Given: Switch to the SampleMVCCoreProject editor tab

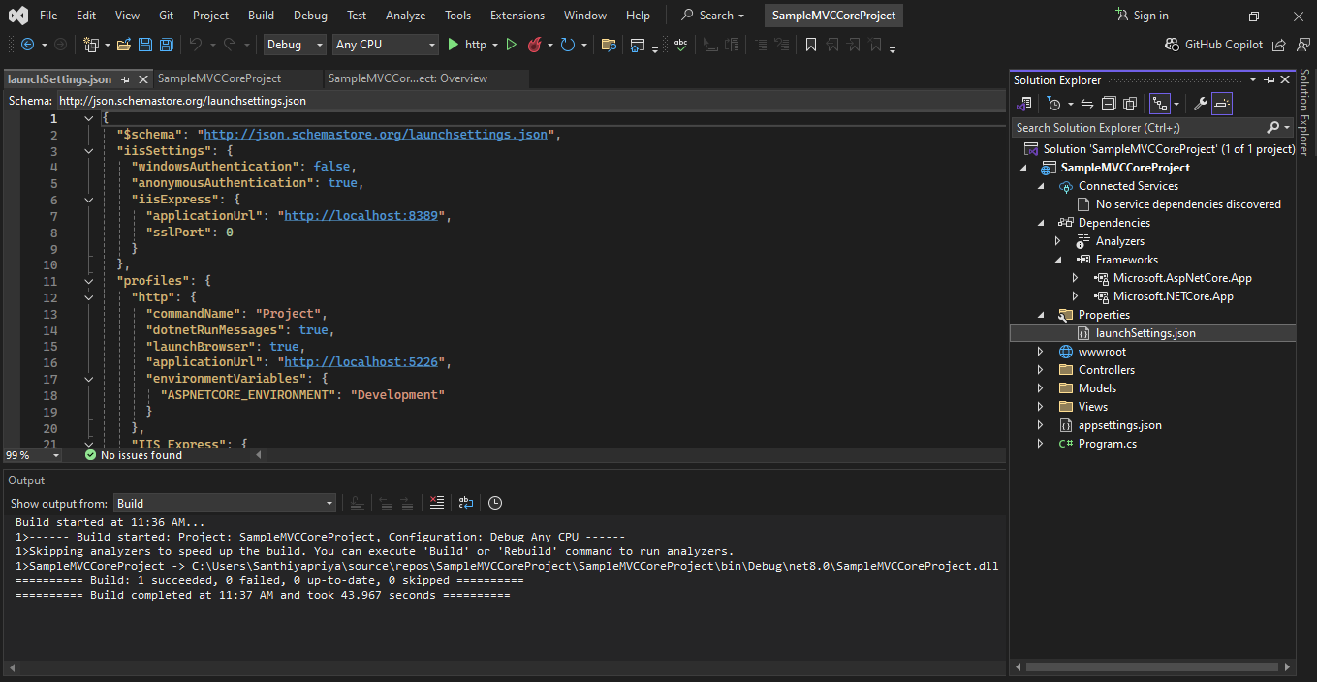Looking at the screenshot, I should (x=219, y=78).
